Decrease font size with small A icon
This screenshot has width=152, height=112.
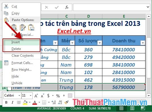pyautogui.click(x=43, y=96)
